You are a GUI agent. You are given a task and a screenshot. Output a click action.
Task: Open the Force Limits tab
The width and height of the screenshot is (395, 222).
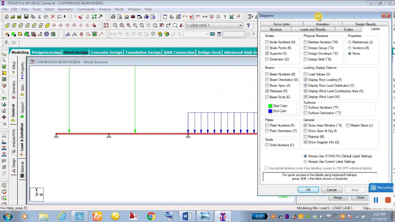[281, 24]
